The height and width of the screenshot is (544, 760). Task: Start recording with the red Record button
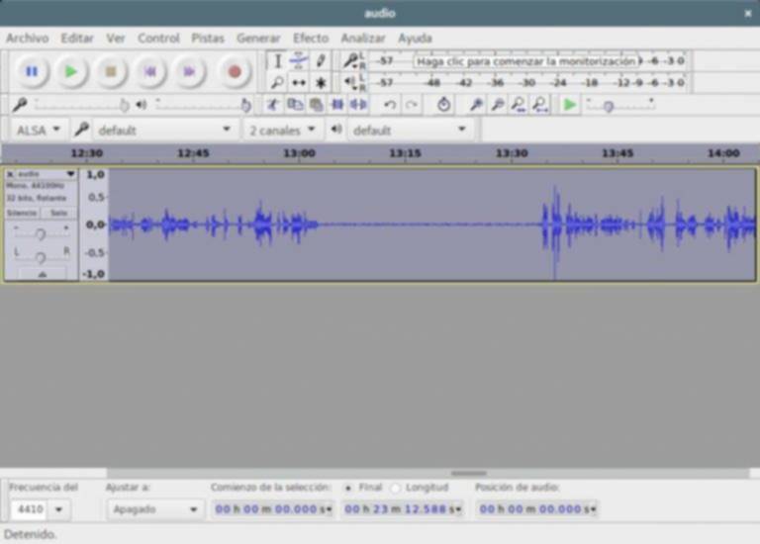pyautogui.click(x=235, y=71)
